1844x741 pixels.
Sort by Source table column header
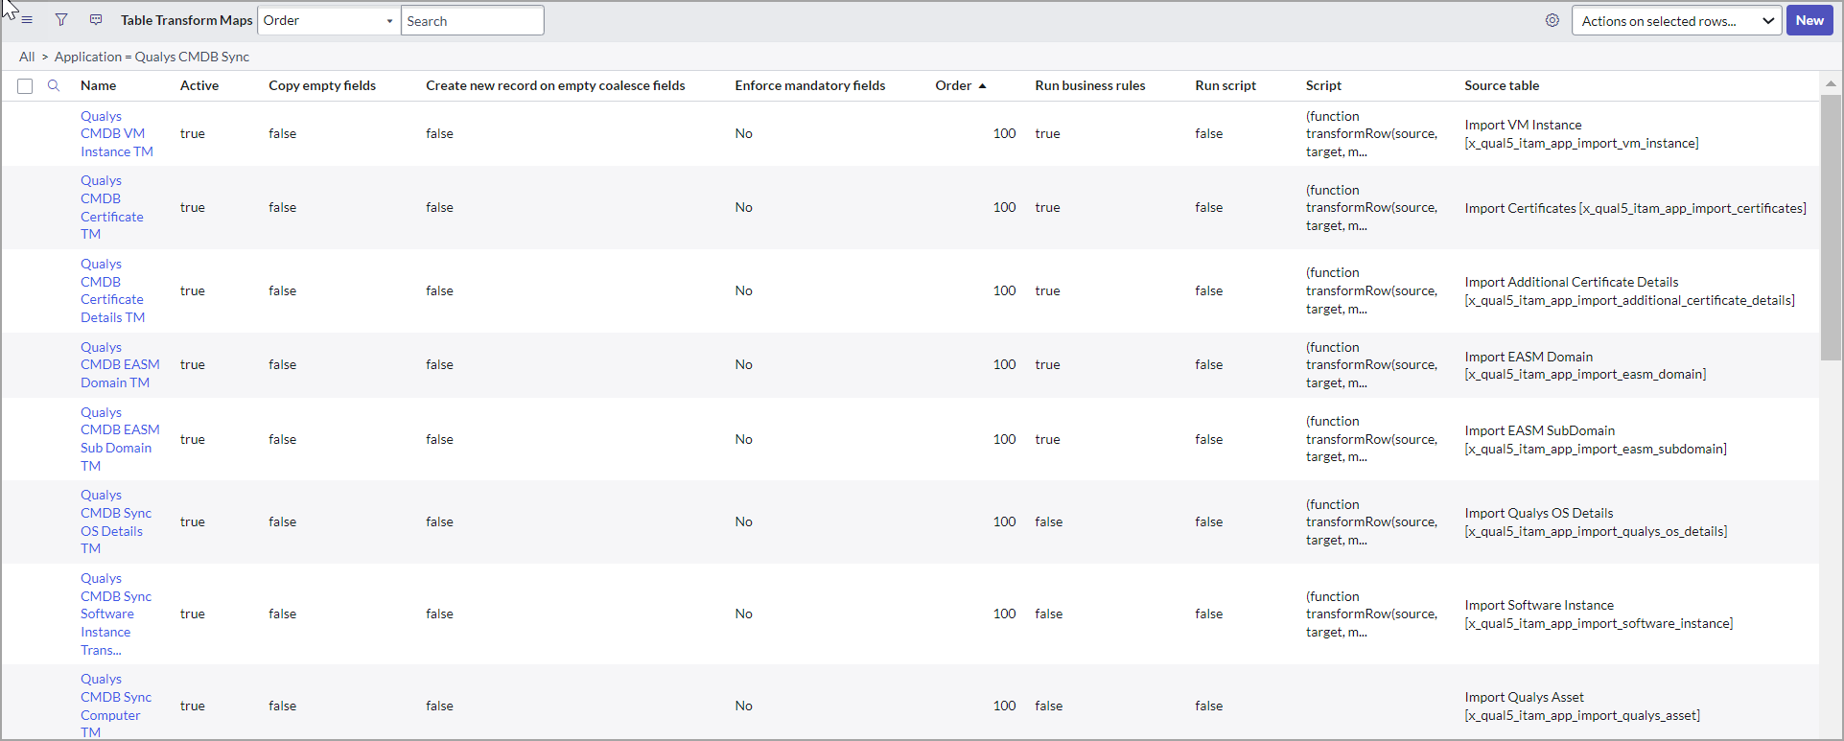coord(1502,85)
